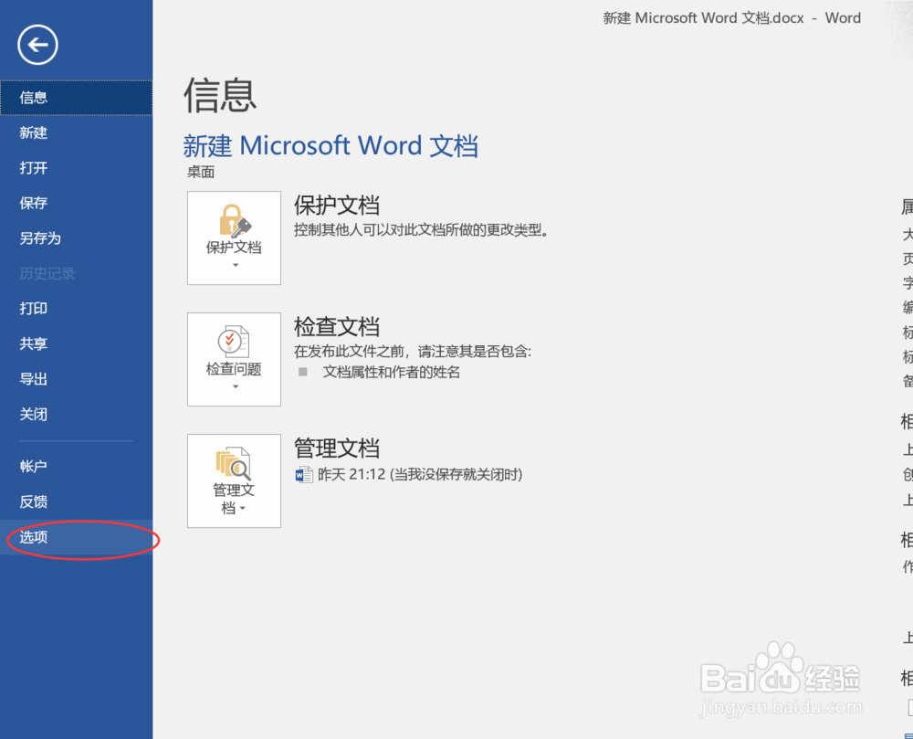This screenshot has height=739, width=913.
Task: Click the 管理文档 section heading
Action: 337,449
